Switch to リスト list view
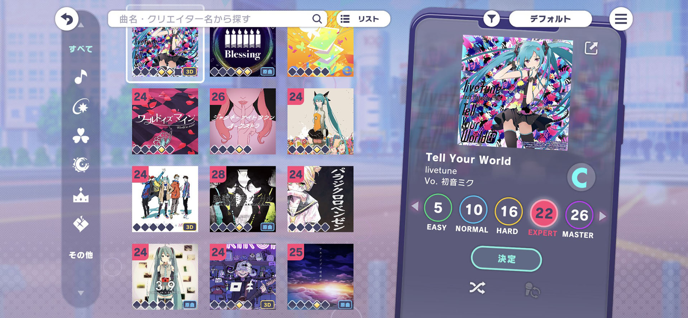The image size is (688, 318). tap(363, 19)
